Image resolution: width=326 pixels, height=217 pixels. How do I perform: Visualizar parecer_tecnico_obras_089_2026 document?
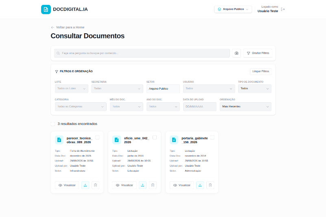(x=67, y=185)
